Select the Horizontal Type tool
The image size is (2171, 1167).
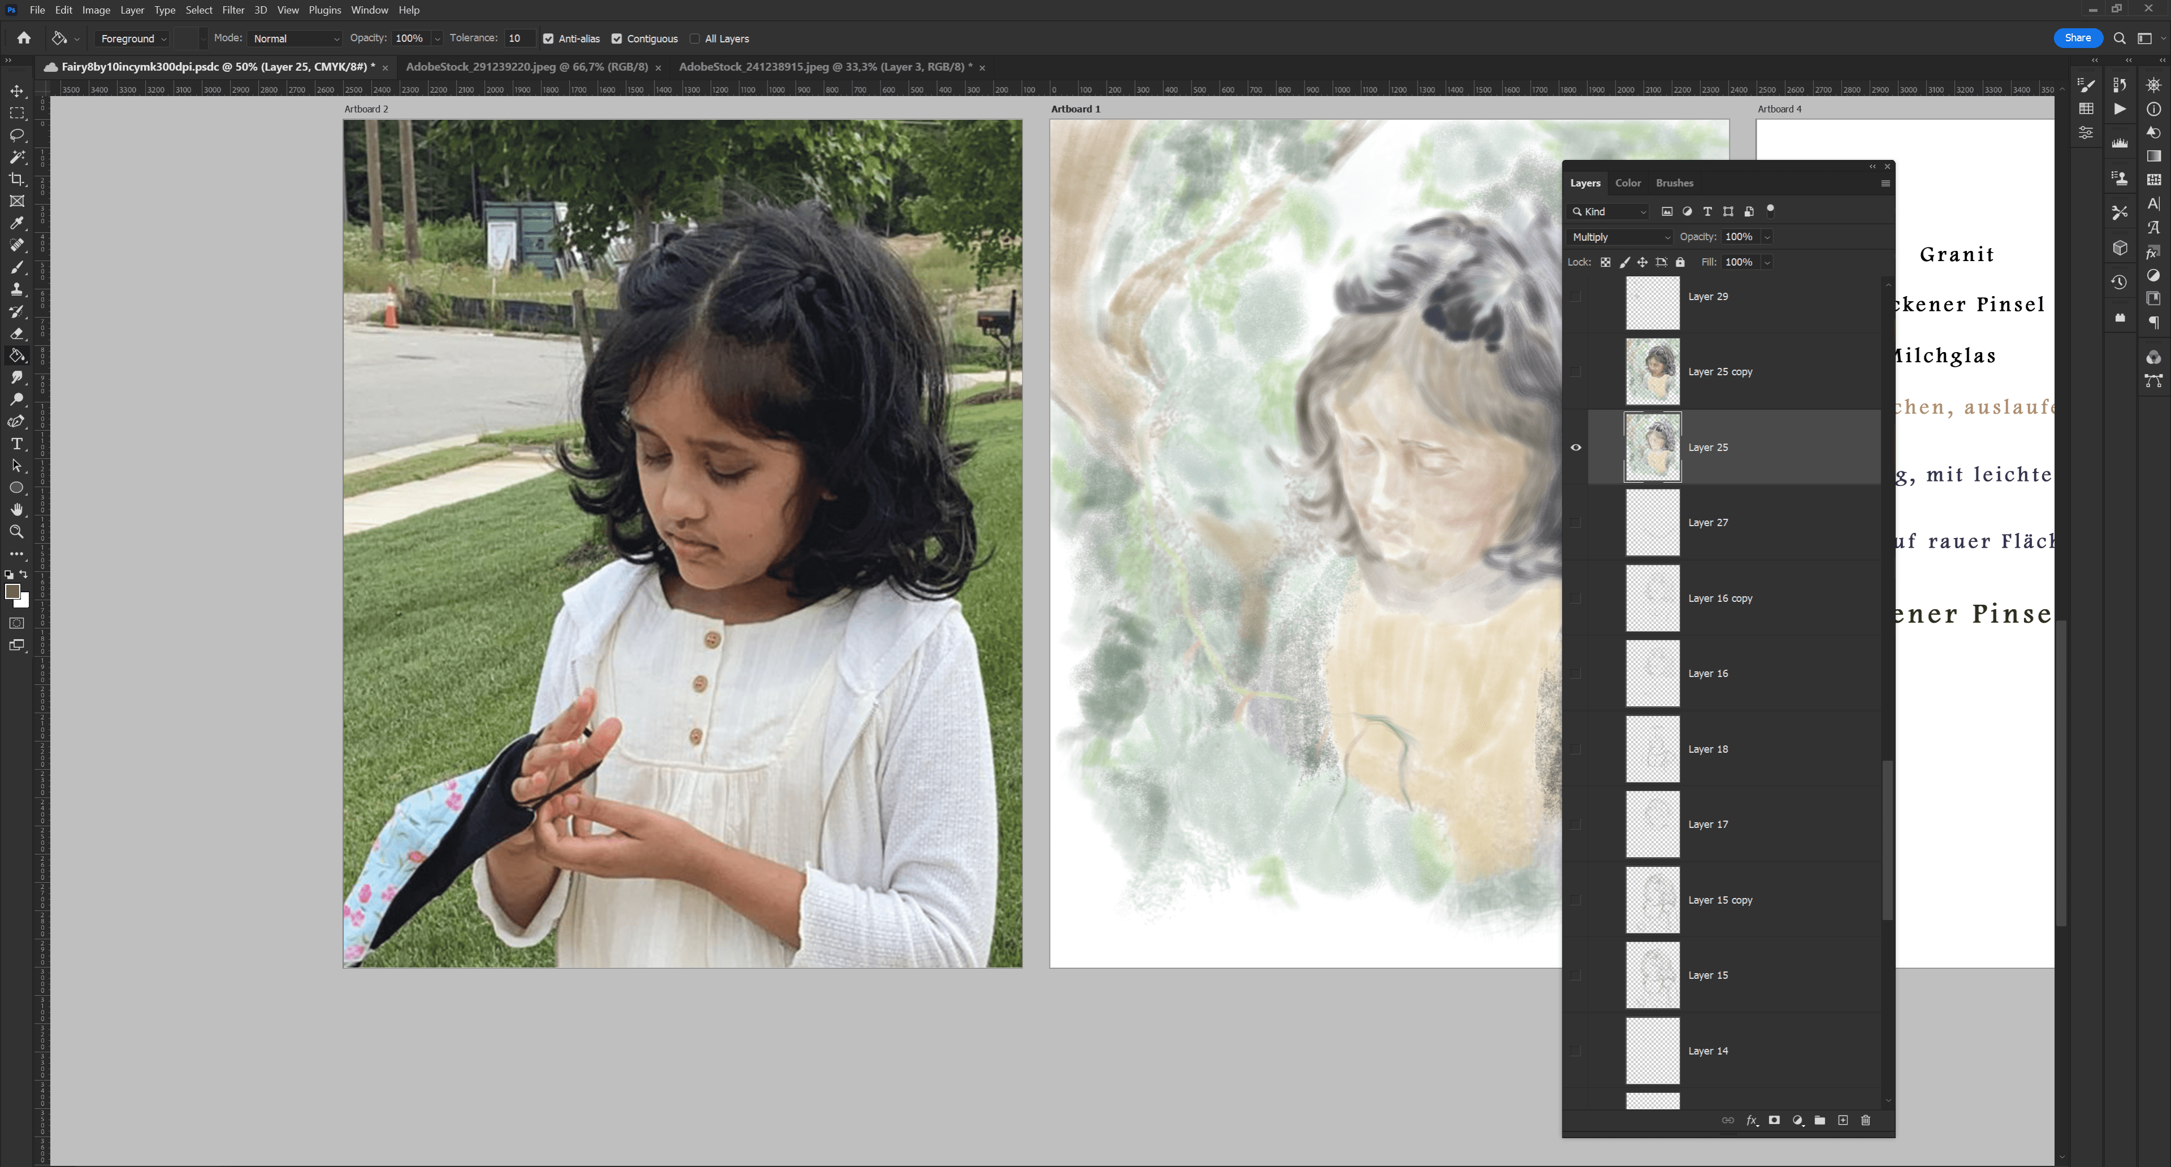(x=17, y=444)
